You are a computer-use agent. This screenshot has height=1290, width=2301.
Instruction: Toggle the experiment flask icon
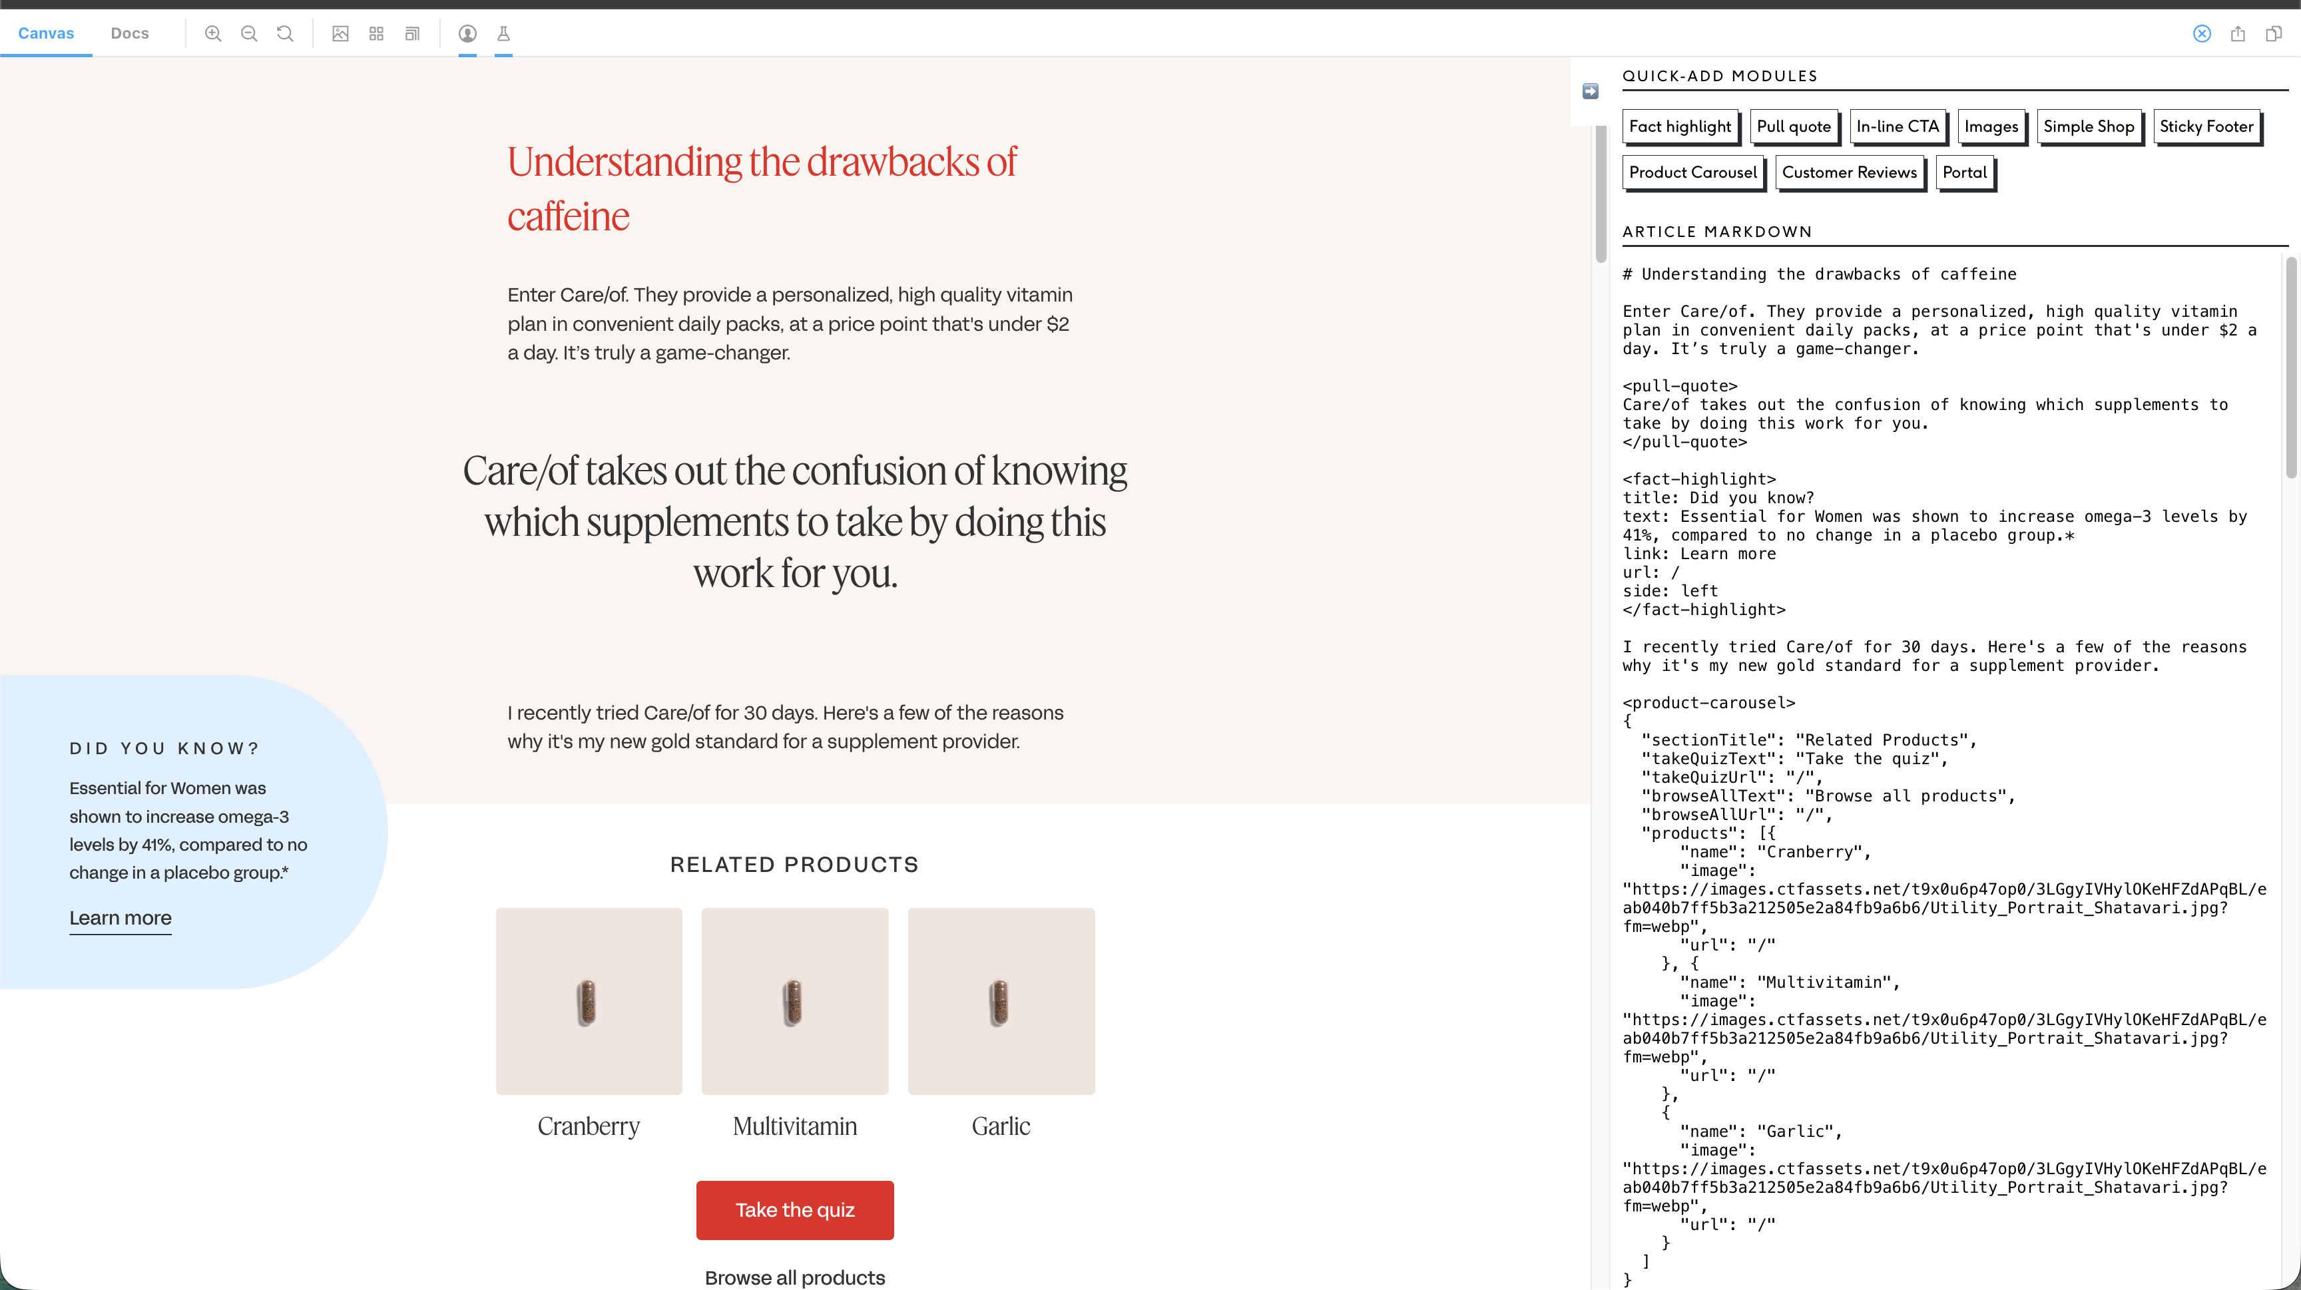click(504, 33)
